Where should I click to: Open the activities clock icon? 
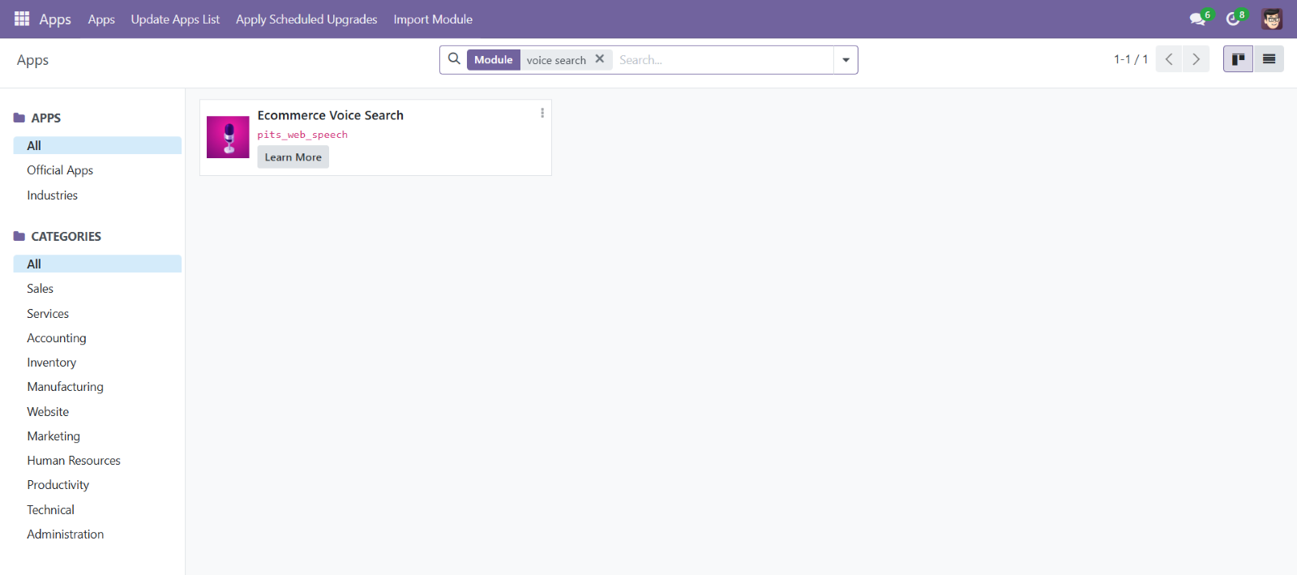coord(1233,19)
